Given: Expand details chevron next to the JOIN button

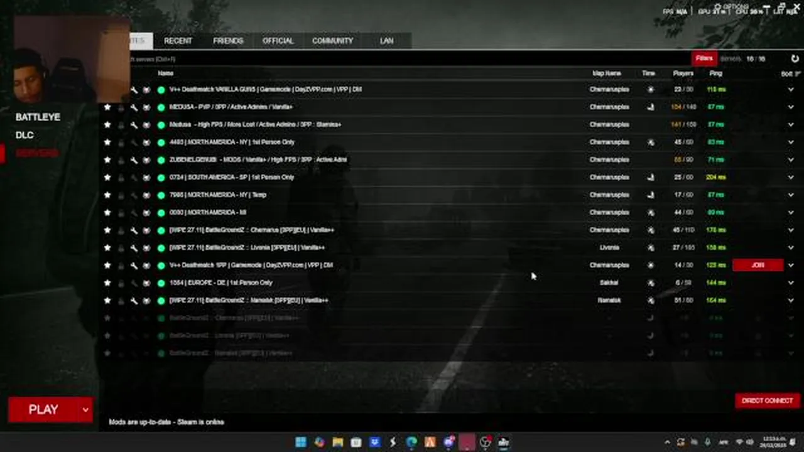Looking at the screenshot, I should coord(791,266).
